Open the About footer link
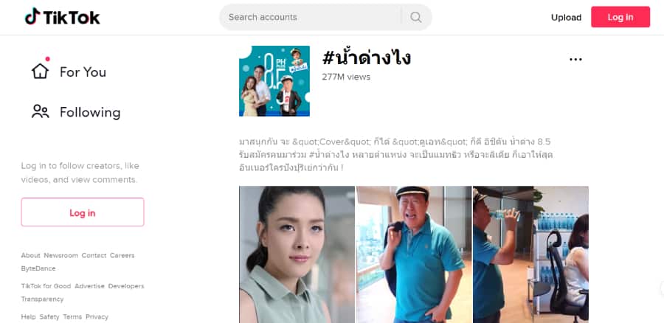Viewport: 664px width, 323px height. click(30, 255)
